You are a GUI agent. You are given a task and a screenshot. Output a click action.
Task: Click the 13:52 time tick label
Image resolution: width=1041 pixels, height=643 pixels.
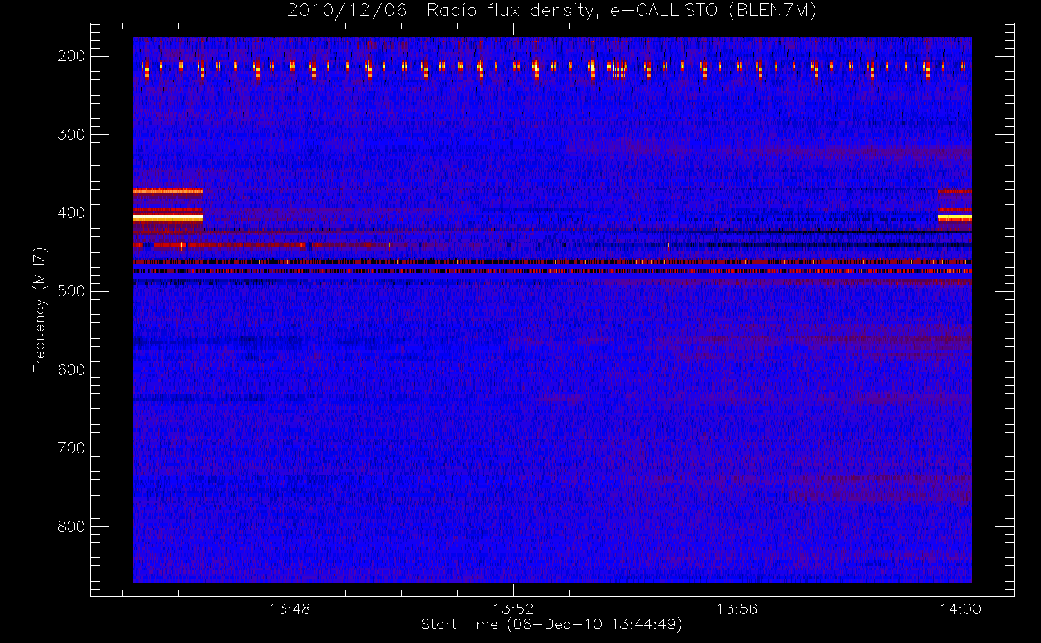coord(513,608)
